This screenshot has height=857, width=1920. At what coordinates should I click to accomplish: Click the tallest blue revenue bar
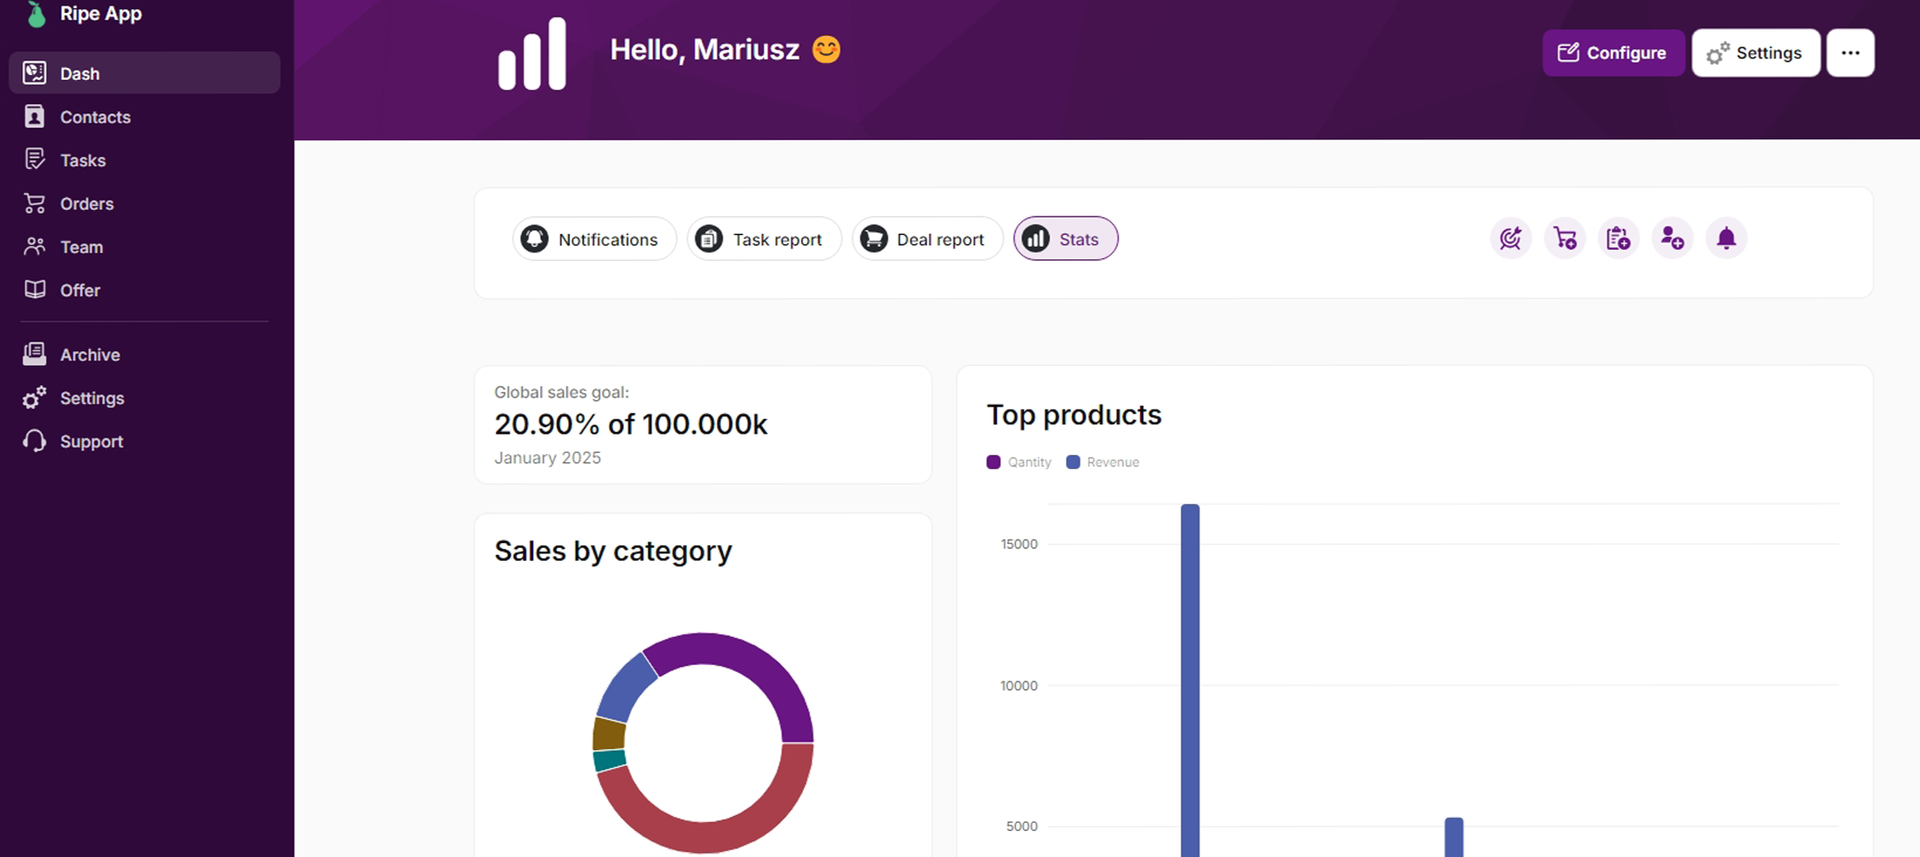tap(1190, 680)
